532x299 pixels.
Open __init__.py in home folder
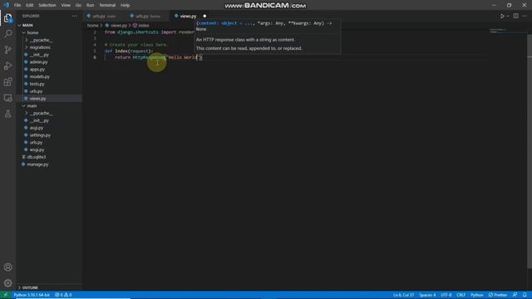point(39,55)
